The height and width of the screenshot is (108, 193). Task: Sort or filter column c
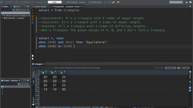click(x=65, y=71)
